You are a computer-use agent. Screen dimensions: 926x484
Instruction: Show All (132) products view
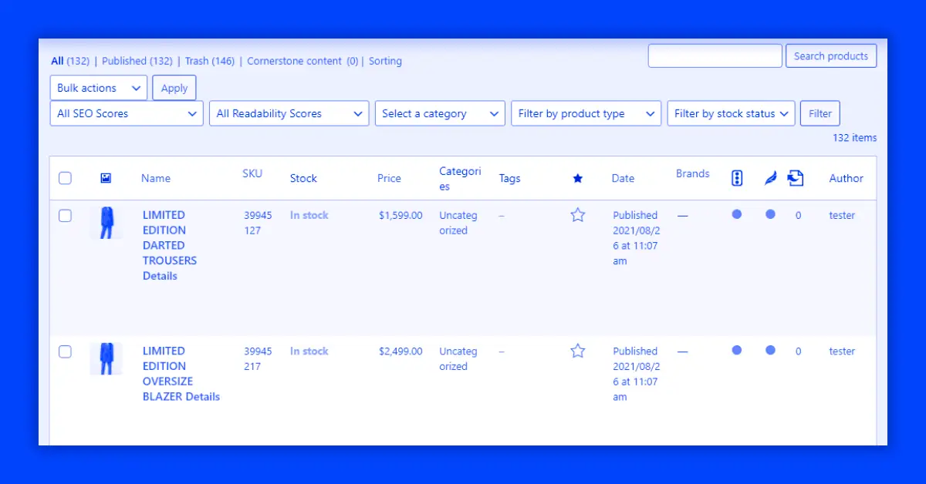pyautogui.click(x=70, y=61)
